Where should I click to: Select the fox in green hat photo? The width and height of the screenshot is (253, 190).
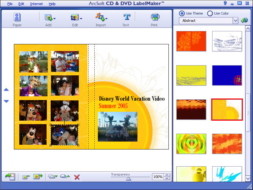34,62
